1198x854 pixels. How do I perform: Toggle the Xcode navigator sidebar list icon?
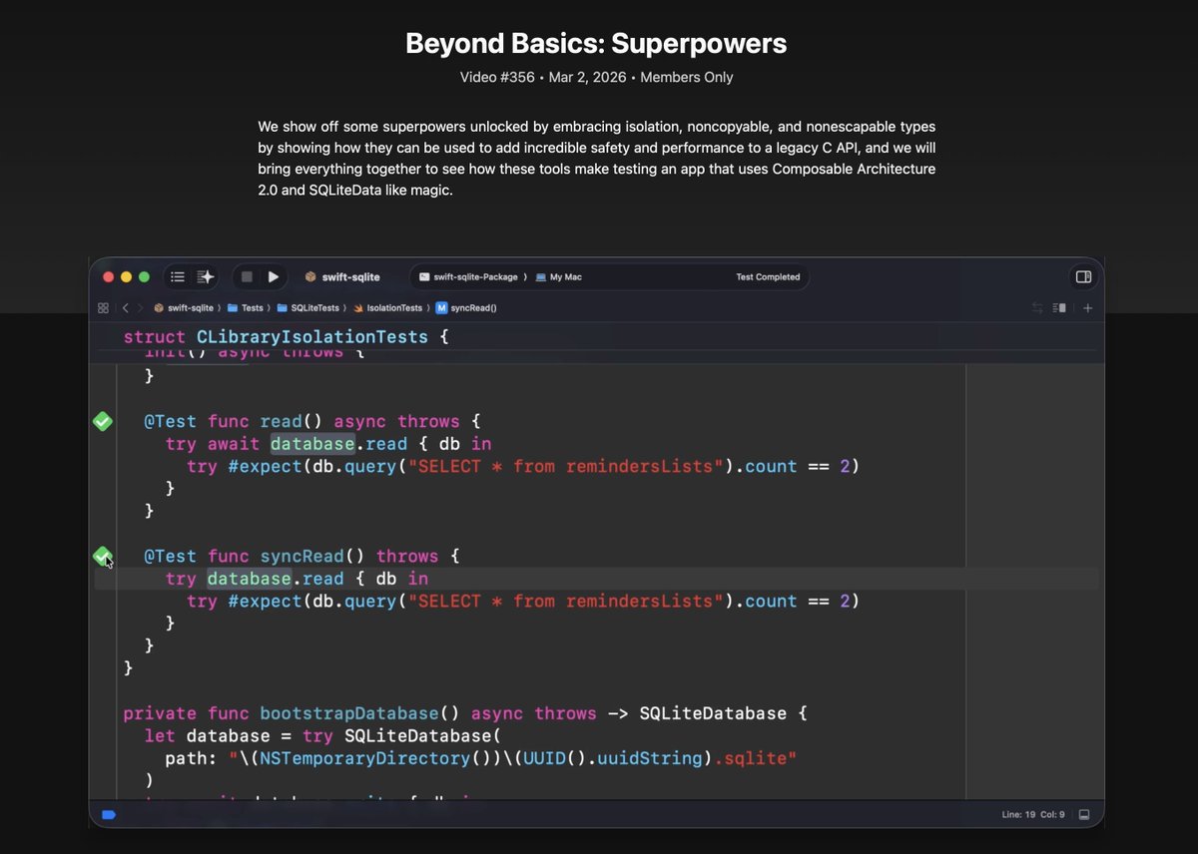[178, 277]
